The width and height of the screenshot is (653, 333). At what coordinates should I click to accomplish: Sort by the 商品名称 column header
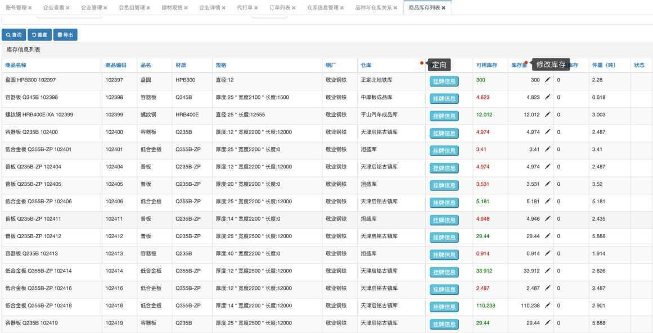(16, 65)
